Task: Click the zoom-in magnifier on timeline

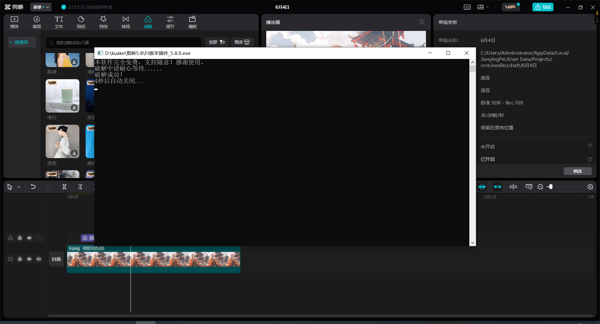Action: tap(590, 187)
